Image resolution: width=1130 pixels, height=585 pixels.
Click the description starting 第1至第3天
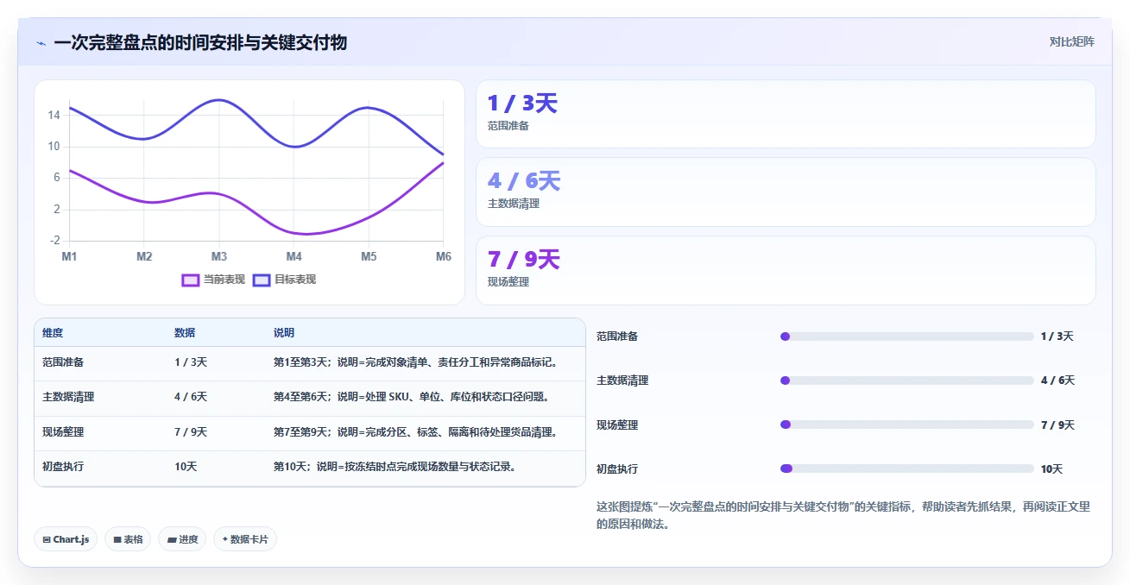(416, 362)
